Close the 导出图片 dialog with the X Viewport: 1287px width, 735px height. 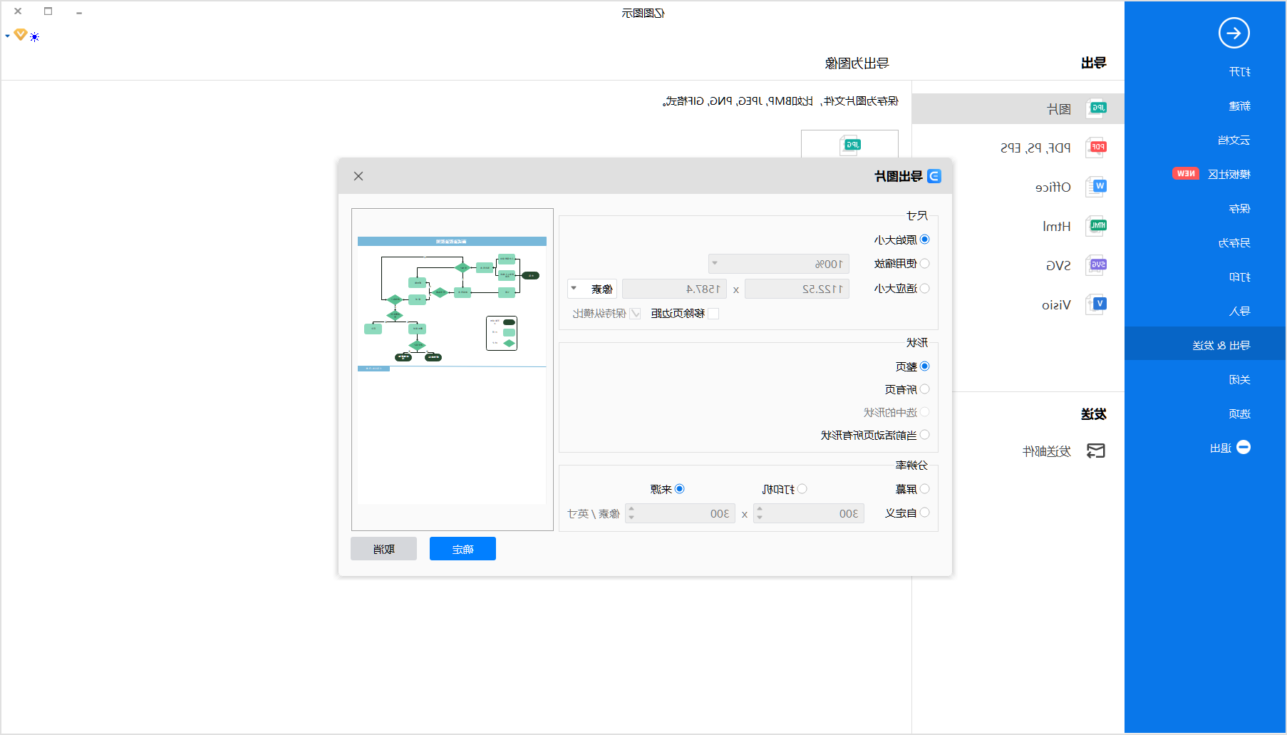pyautogui.click(x=358, y=176)
